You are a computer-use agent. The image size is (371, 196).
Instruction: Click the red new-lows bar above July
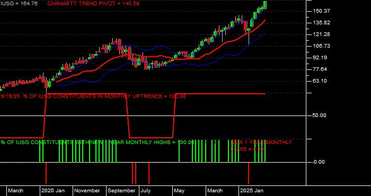click(x=149, y=173)
